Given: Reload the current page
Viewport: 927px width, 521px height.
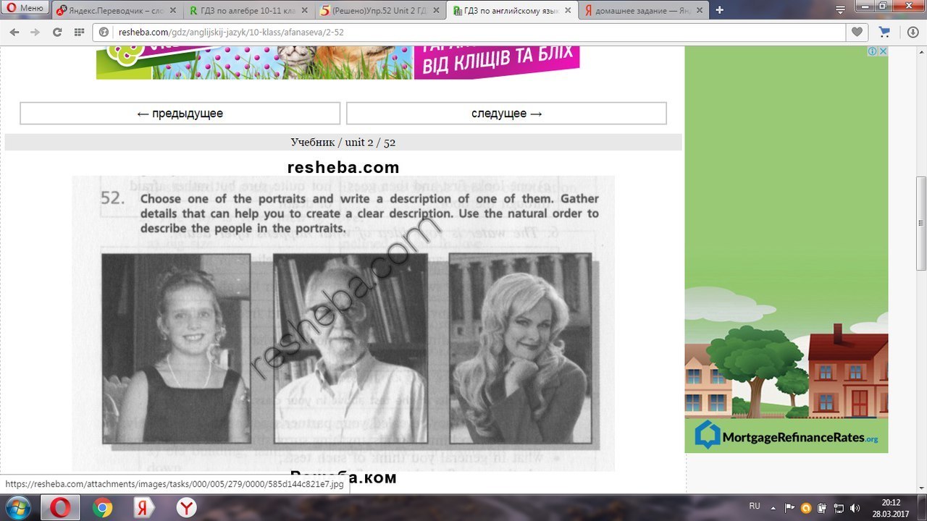Looking at the screenshot, I should [x=57, y=32].
